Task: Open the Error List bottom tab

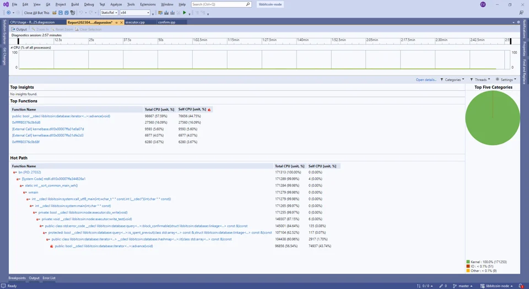Action: 49,278
